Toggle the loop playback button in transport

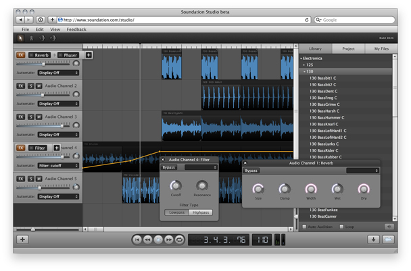click(180, 239)
